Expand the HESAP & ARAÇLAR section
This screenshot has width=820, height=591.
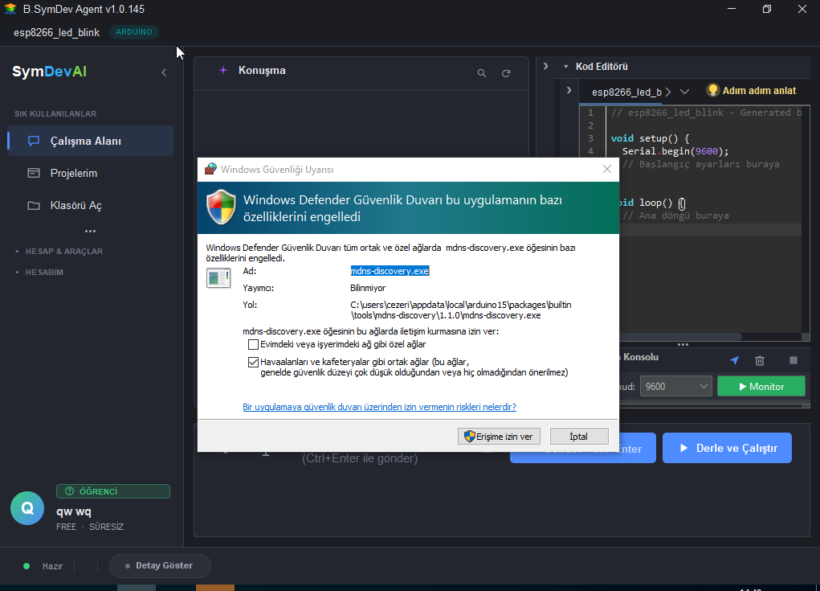[59, 251]
